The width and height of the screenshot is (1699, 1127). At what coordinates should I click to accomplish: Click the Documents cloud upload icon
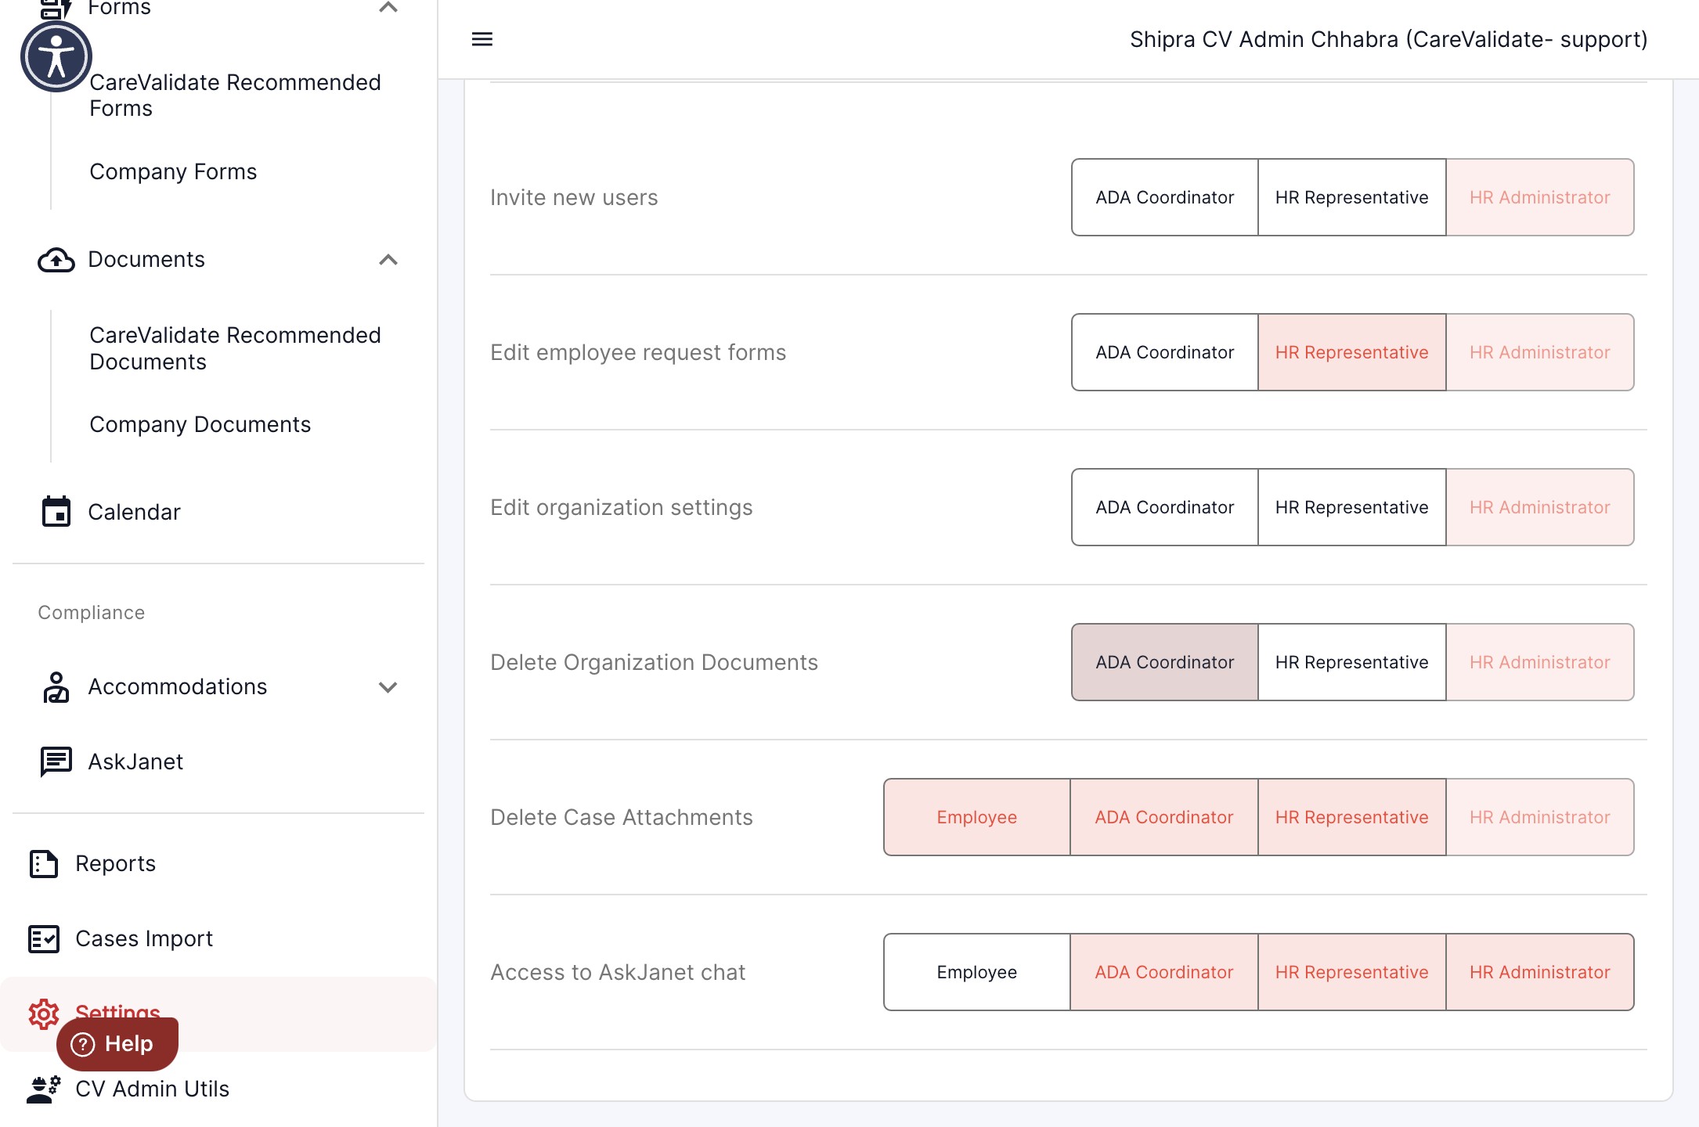56,260
